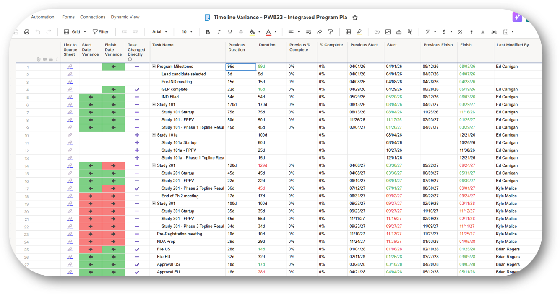Click the File US task name cell

tap(188, 249)
